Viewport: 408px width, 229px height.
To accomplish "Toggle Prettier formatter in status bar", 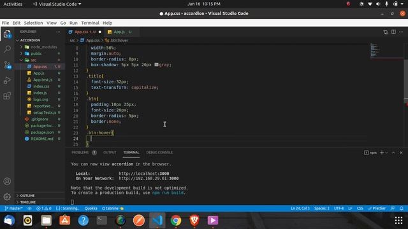I will tap(377, 208).
